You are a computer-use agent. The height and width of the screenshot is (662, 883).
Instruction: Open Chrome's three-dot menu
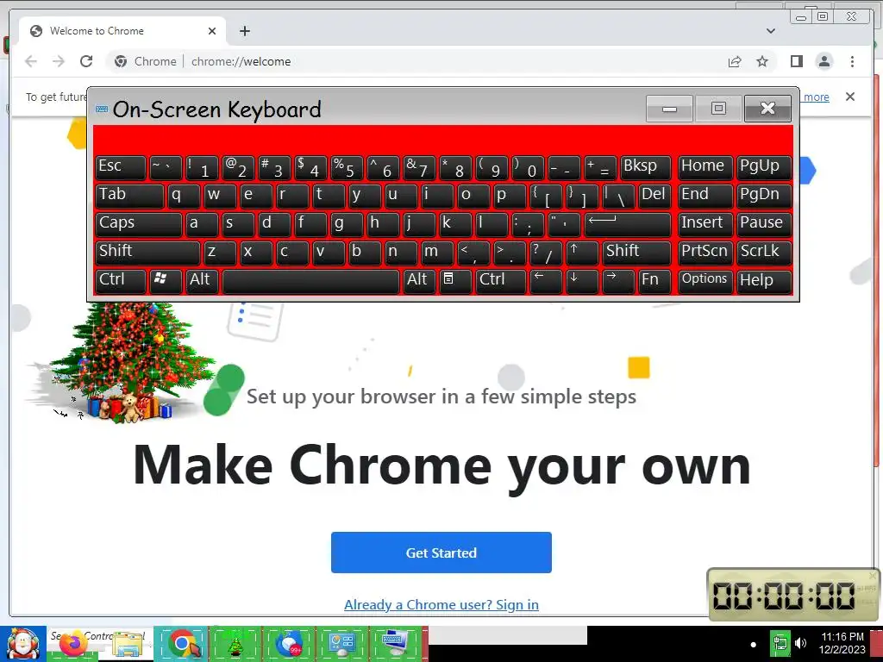pyautogui.click(x=852, y=61)
